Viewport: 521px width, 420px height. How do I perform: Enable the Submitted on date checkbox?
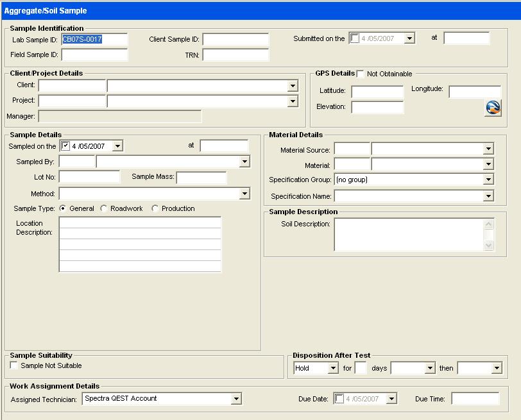[355, 38]
